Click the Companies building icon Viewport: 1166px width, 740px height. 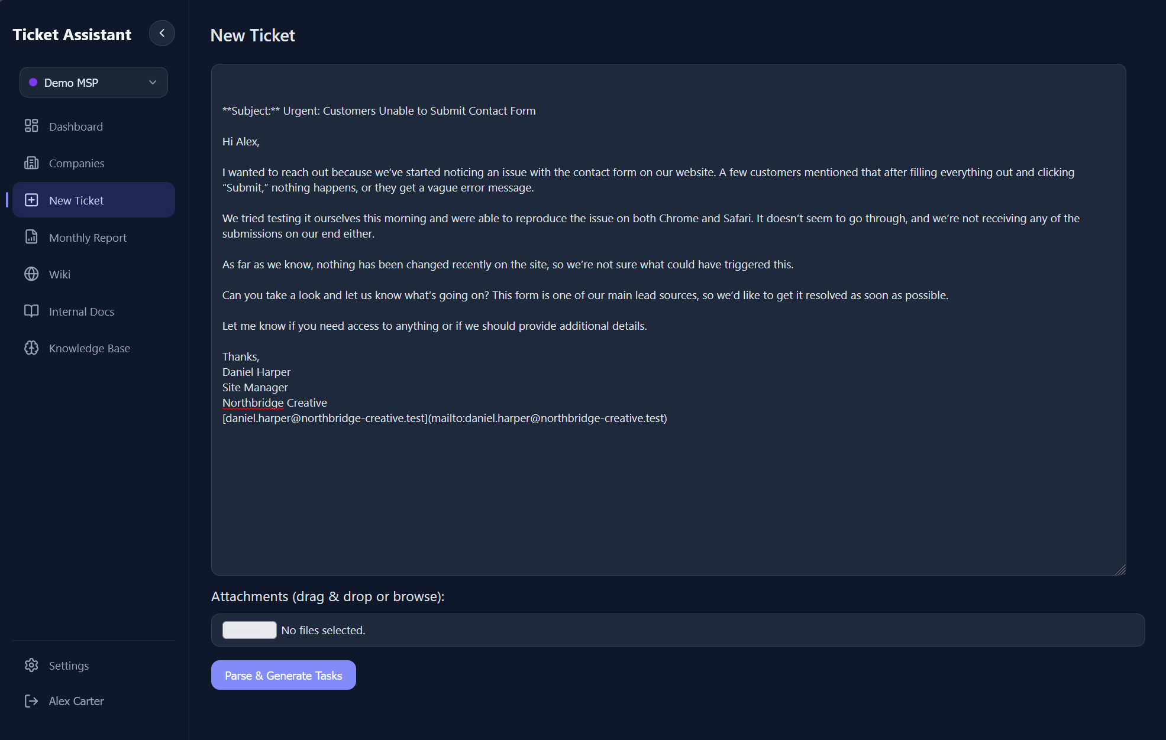coord(32,163)
